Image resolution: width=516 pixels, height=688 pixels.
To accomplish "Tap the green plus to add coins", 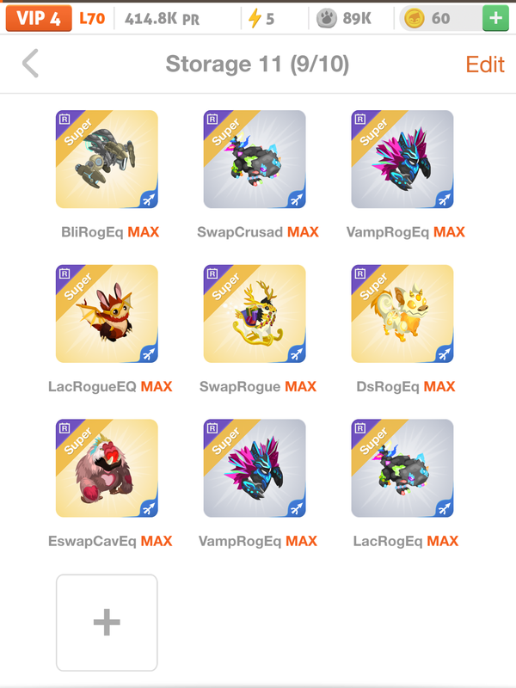I will point(495,18).
